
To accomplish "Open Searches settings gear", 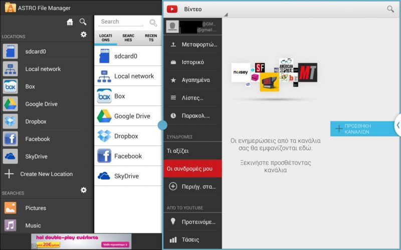I will click(x=84, y=190).
